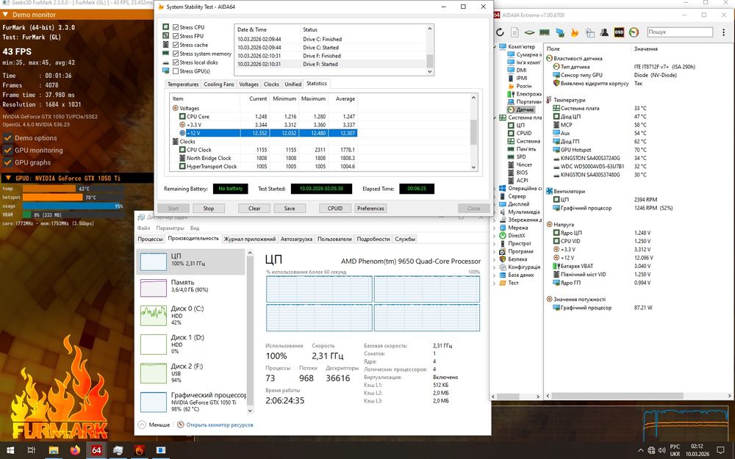The height and width of the screenshot is (459, 735).
Task: Toggle the Stress local disks checkbox
Action: 176,62
